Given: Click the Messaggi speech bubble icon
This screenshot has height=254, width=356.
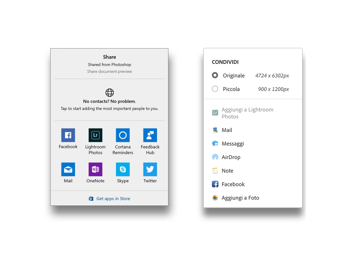Looking at the screenshot, I should coord(215,144).
